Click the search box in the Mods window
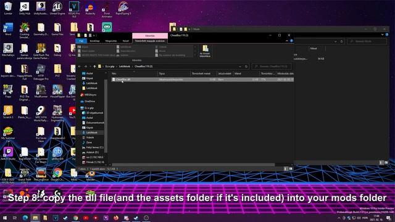This screenshot has height=222, width=395. click(367, 41)
